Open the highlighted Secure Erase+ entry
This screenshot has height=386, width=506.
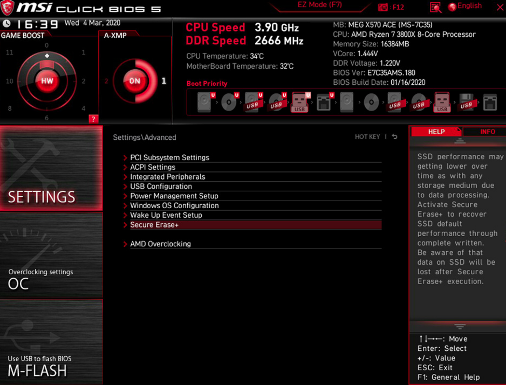click(x=252, y=225)
